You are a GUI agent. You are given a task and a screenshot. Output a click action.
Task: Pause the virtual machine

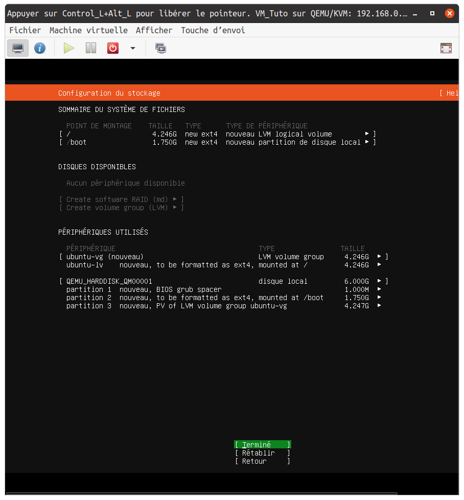pos(91,48)
